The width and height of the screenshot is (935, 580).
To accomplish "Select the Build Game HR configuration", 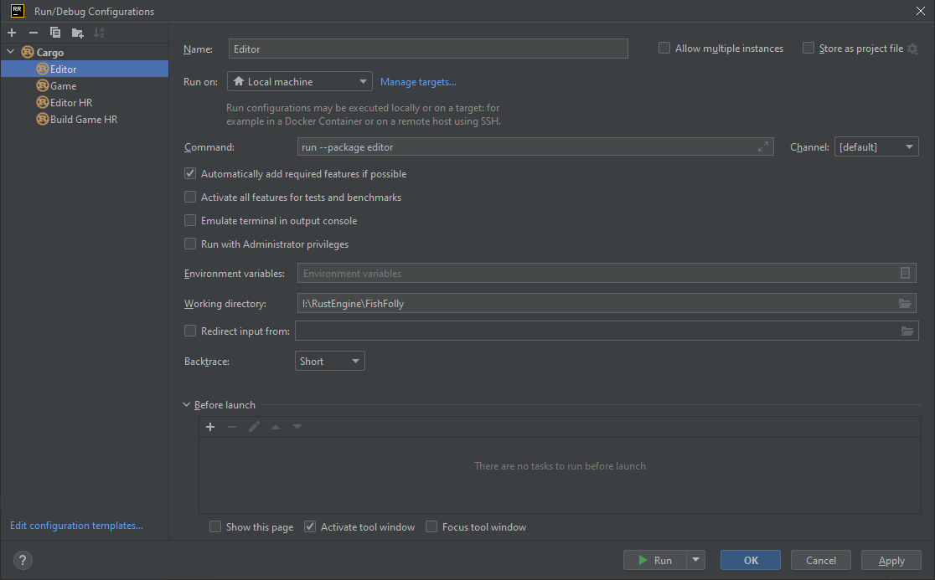I will [83, 119].
